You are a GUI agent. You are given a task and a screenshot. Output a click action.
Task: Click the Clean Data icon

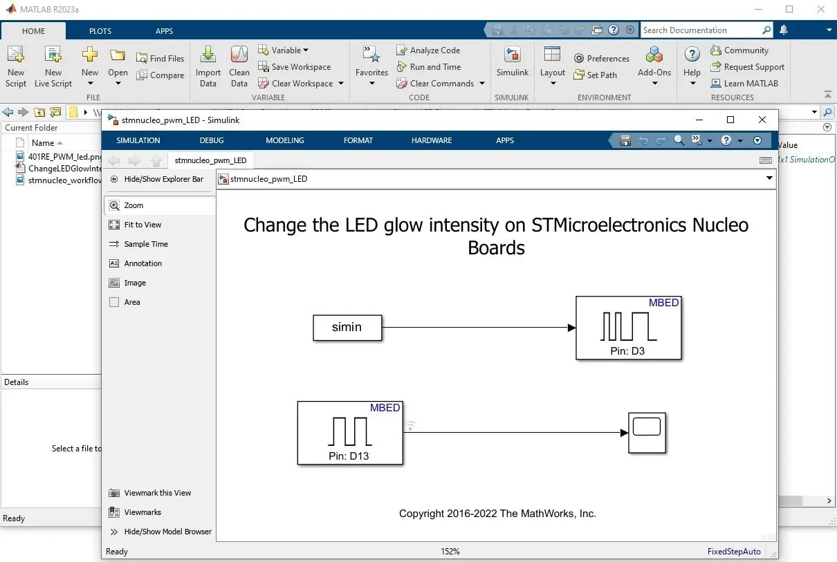tap(239, 55)
